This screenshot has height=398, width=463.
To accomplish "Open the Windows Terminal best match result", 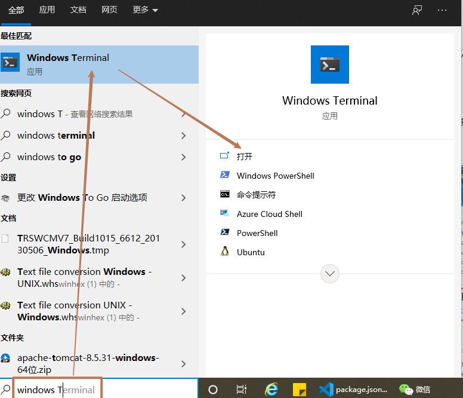I will tap(99, 64).
